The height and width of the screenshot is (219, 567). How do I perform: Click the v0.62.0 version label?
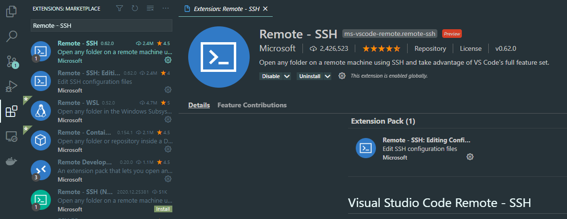pos(506,48)
